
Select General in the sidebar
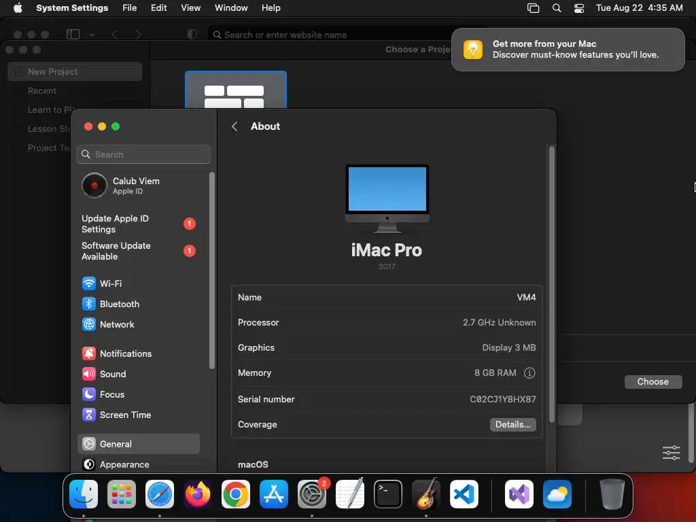click(138, 444)
